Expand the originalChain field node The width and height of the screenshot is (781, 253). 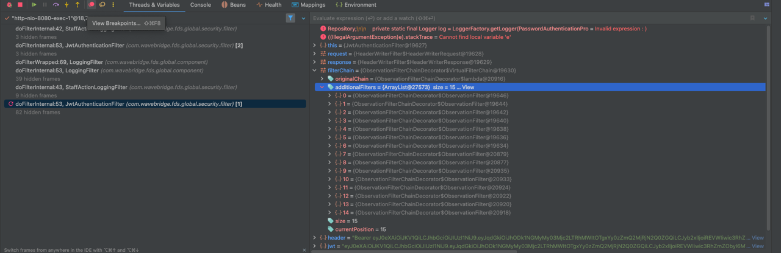(x=322, y=79)
